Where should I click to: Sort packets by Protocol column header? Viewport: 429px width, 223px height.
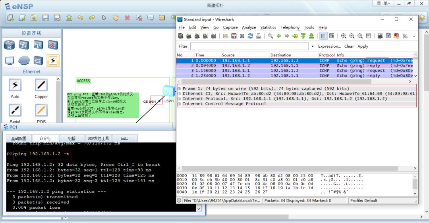tap(327, 55)
